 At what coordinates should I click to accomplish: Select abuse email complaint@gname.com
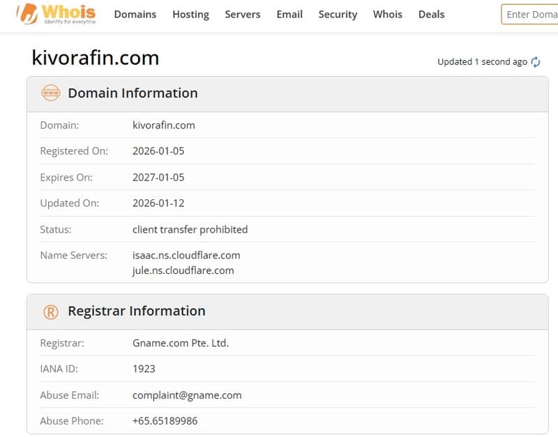click(187, 395)
